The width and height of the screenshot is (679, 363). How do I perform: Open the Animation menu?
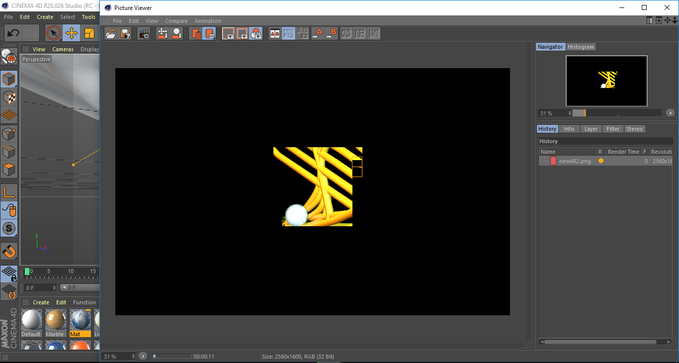tap(208, 21)
